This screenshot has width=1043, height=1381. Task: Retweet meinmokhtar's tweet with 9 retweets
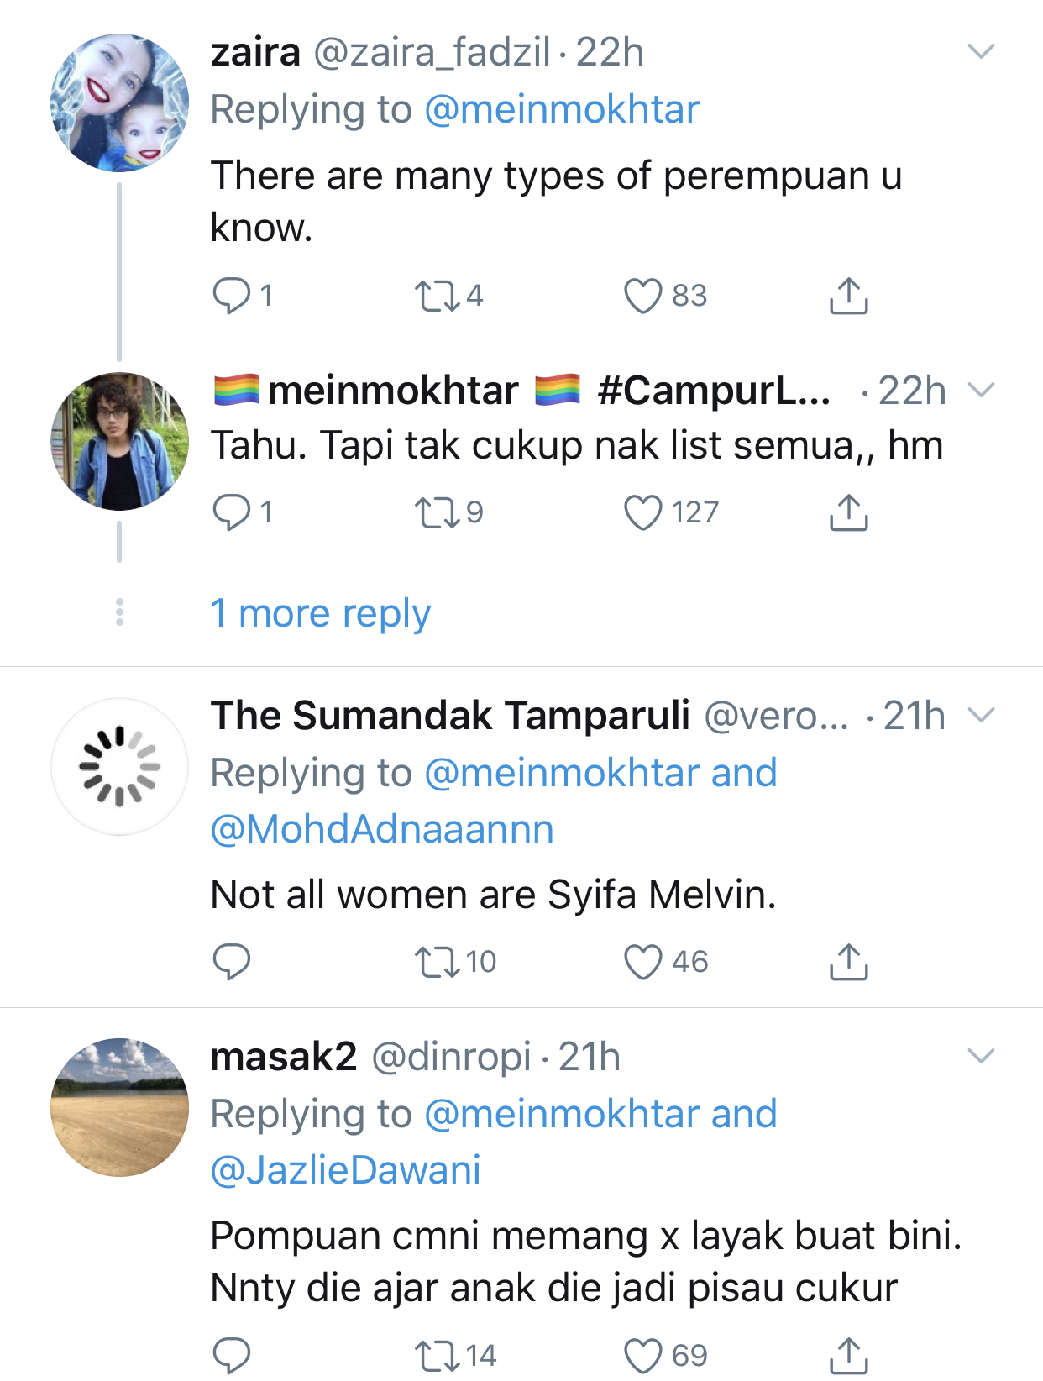coord(438,512)
